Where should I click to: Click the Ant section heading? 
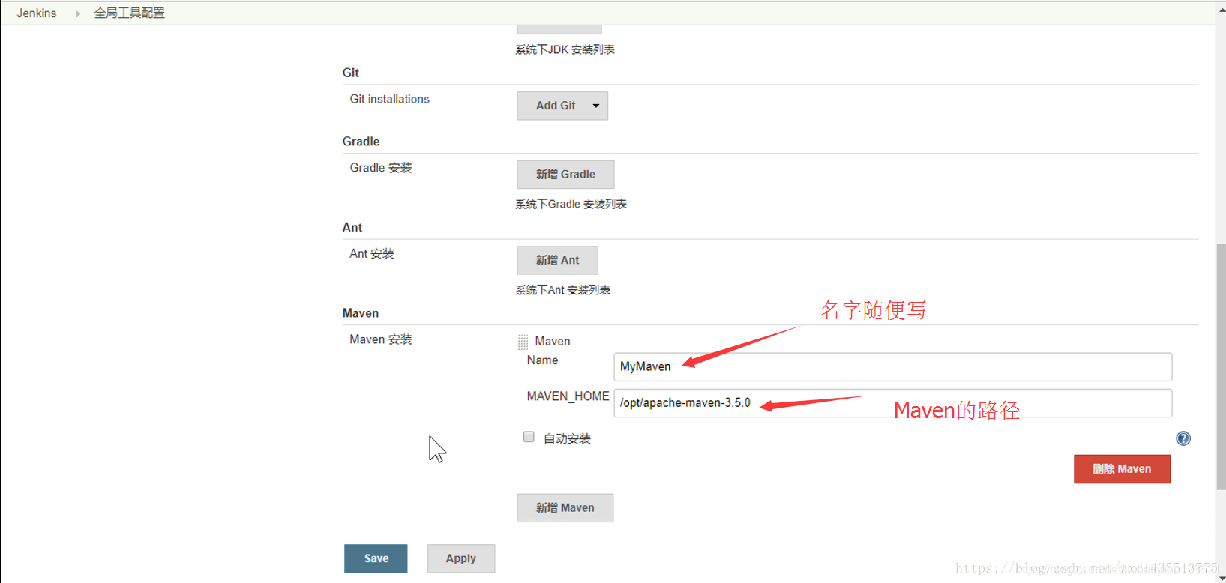pos(352,227)
